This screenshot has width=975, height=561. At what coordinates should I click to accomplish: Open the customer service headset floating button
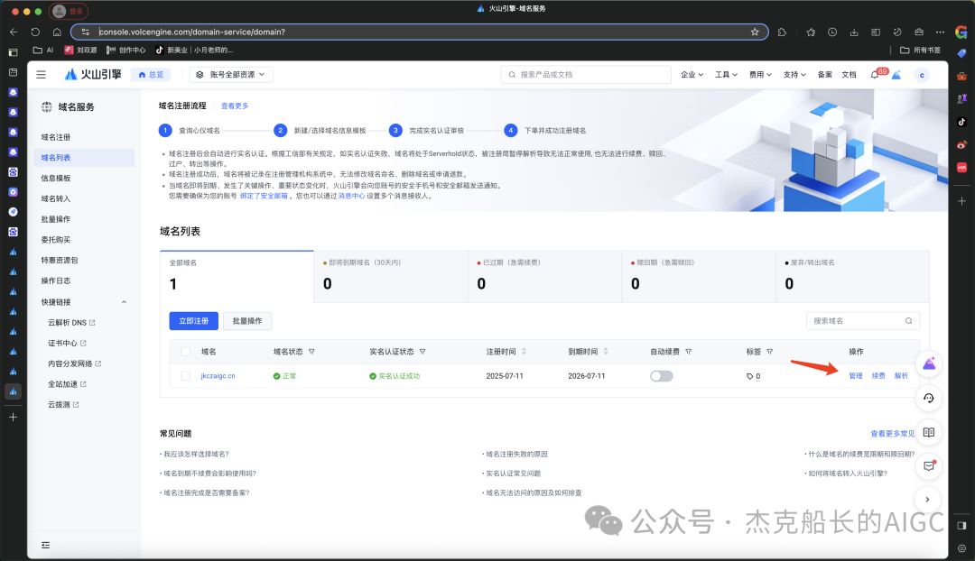pyautogui.click(x=929, y=399)
